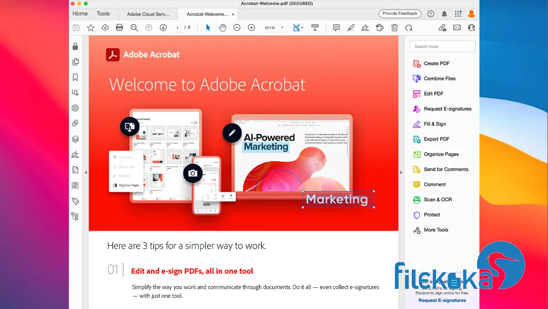Viewport: 548px width, 309px height.
Task: Click the trash delete icon
Action: click(394, 28)
